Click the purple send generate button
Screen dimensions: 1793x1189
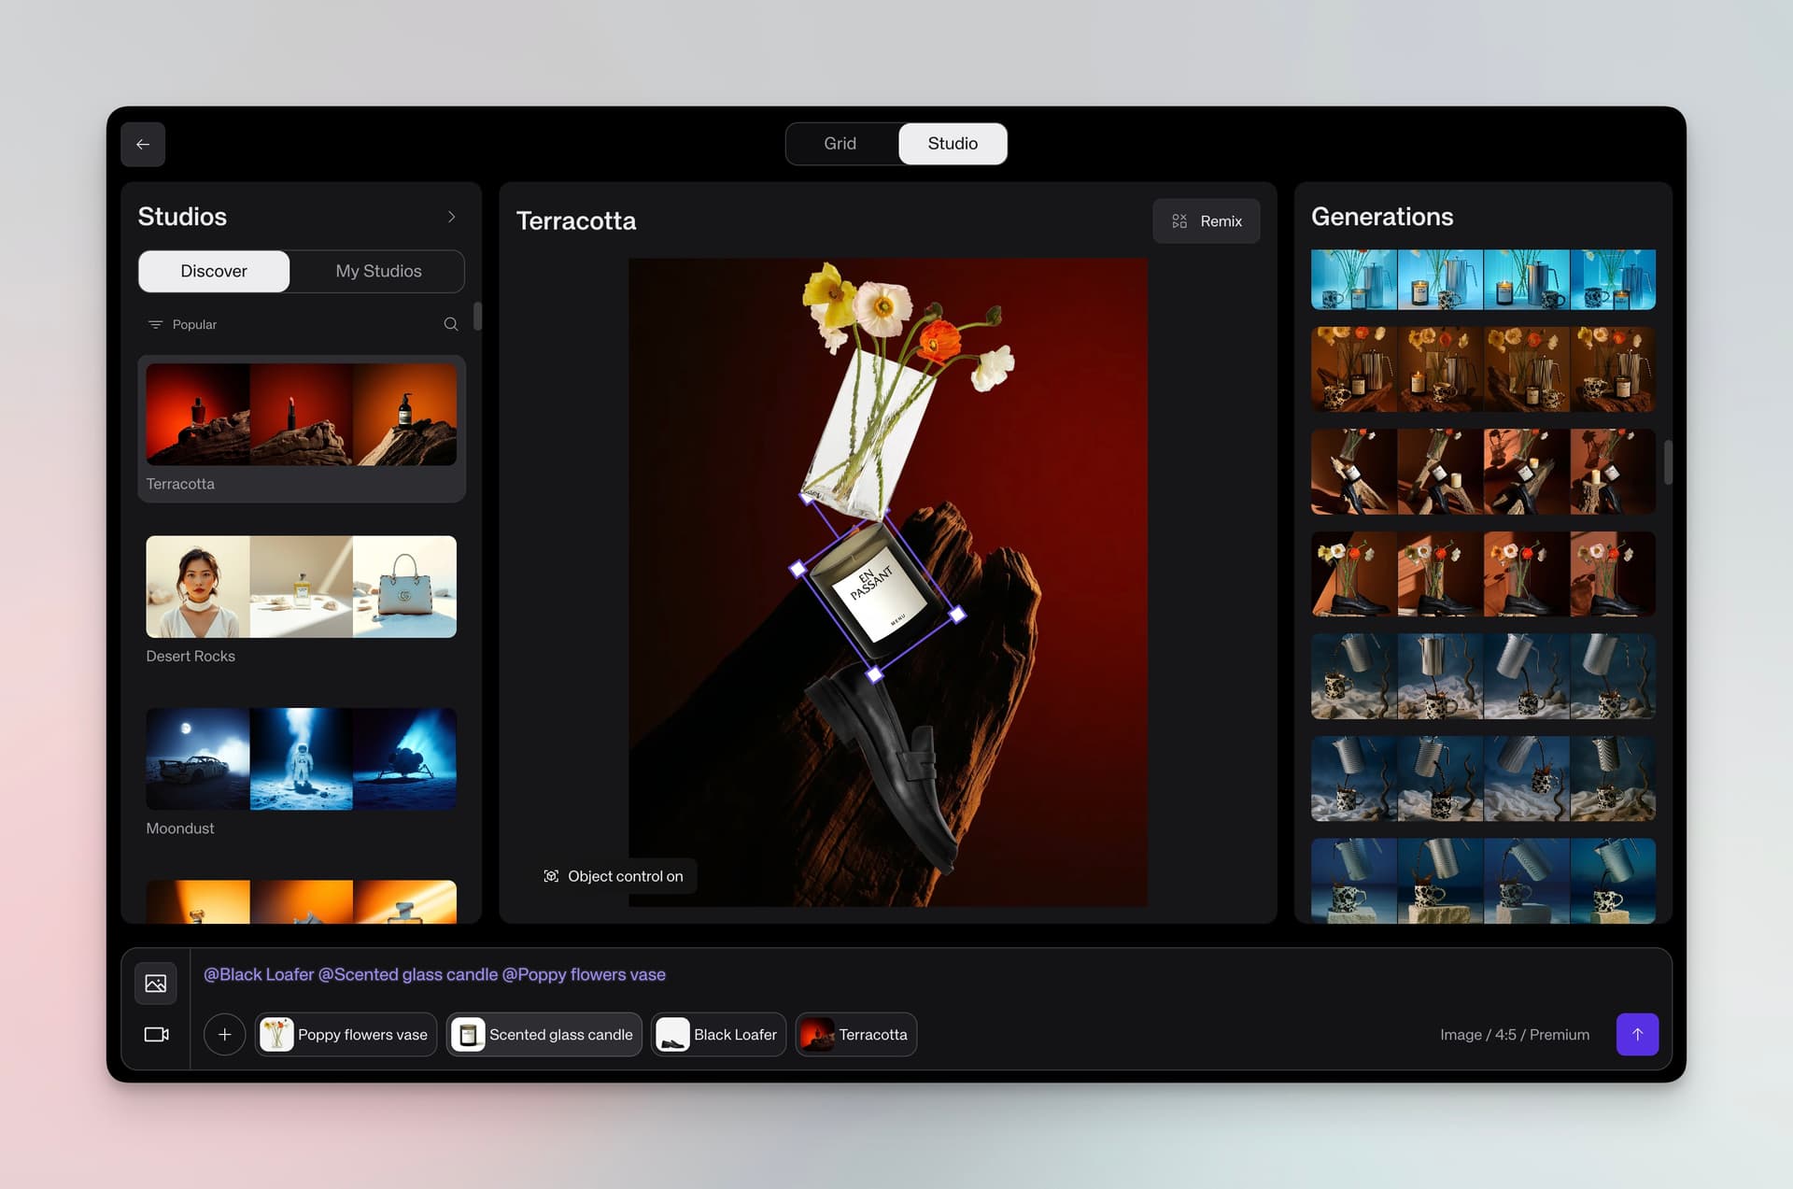(1637, 1035)
